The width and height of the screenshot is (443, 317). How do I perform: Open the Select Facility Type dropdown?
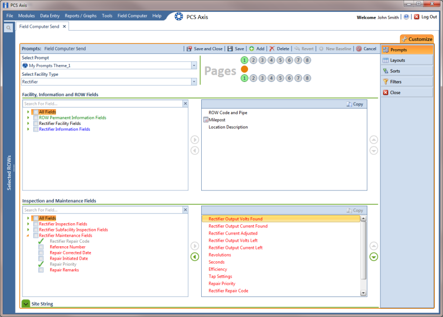coord(194,81)
